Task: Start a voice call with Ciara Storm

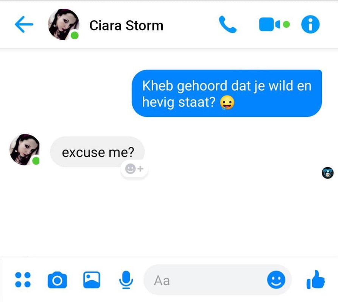Action: tap(227, 24)
